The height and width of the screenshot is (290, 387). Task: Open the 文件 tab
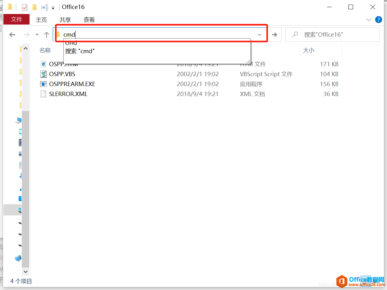(16, 19)
